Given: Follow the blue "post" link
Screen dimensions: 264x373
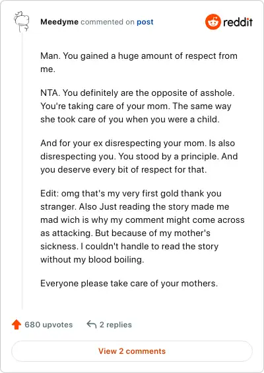Looking at the screenshot, I should click(x=145, y=22).
